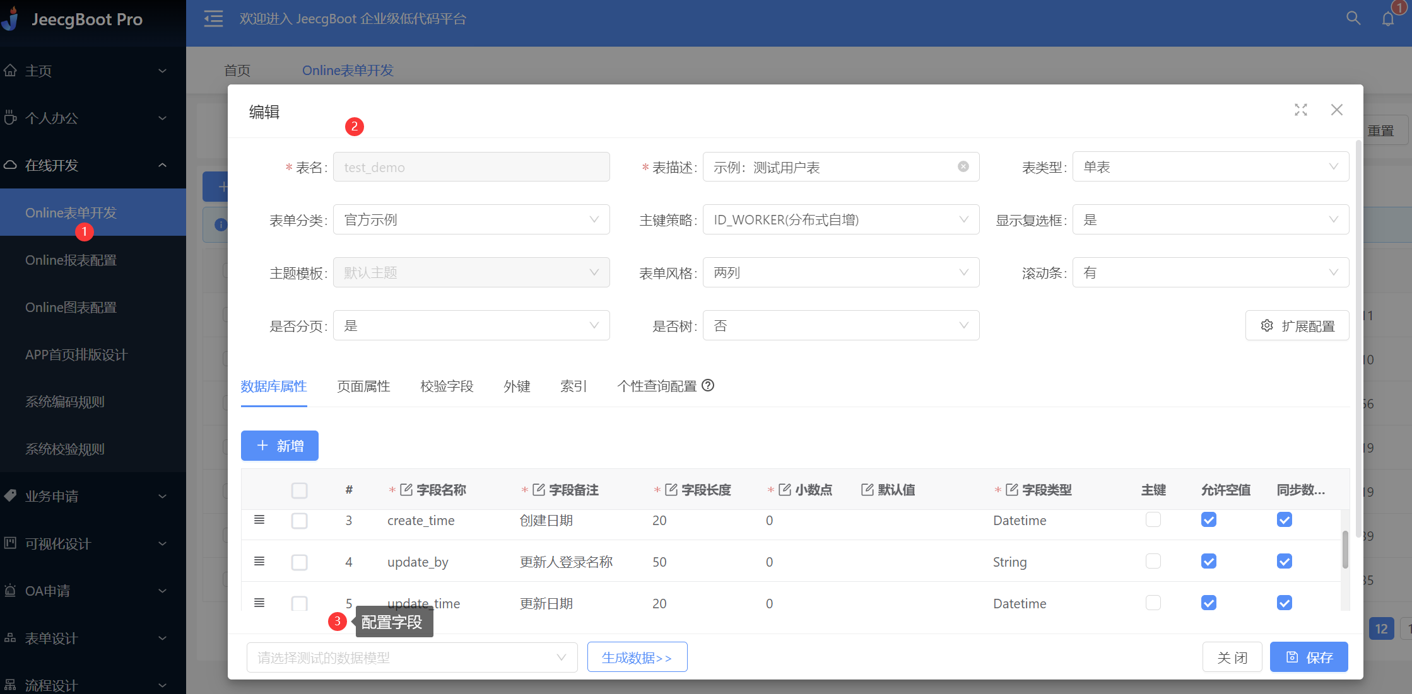Click the 保存 save button
The width and height of the screenshot is (1412, 694).
coord(1309,657)
